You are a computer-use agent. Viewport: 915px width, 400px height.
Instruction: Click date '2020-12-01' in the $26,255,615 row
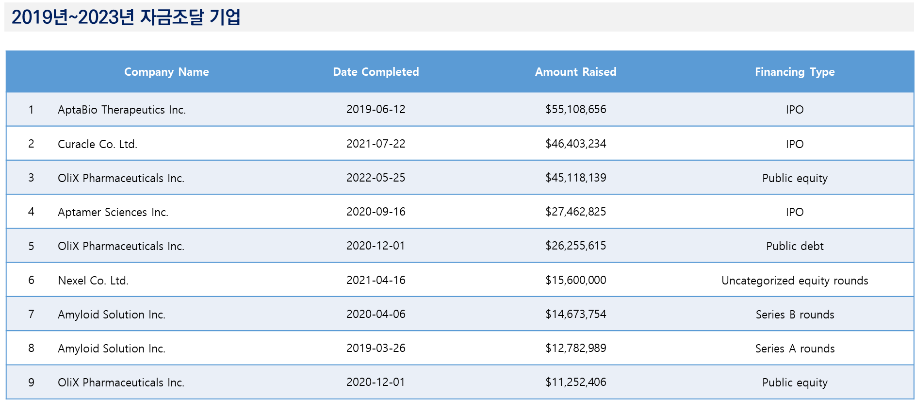click(x=376, y=246)
